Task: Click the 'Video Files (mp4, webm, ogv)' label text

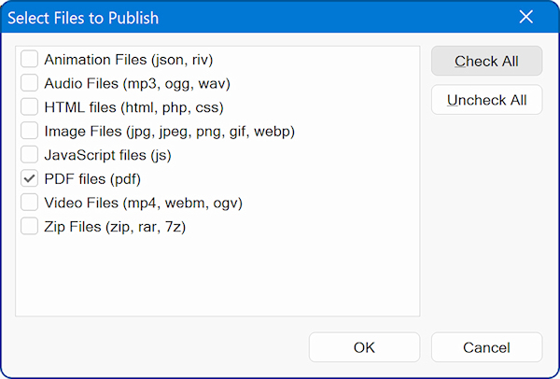Action: pyautogui.click(x=144, y=203)
